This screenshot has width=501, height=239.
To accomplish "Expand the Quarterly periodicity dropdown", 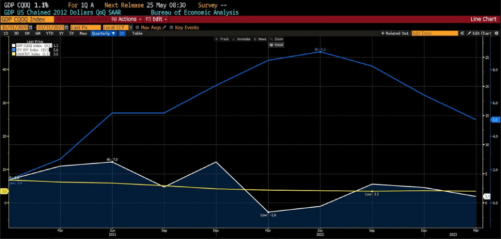I will (103, 33).
